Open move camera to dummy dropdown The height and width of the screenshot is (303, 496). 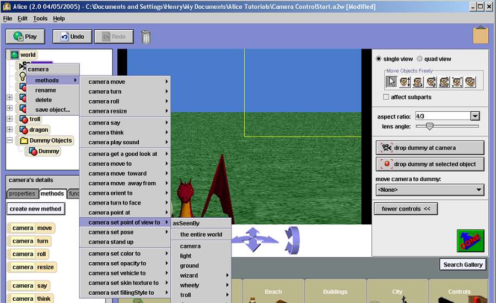429,190
